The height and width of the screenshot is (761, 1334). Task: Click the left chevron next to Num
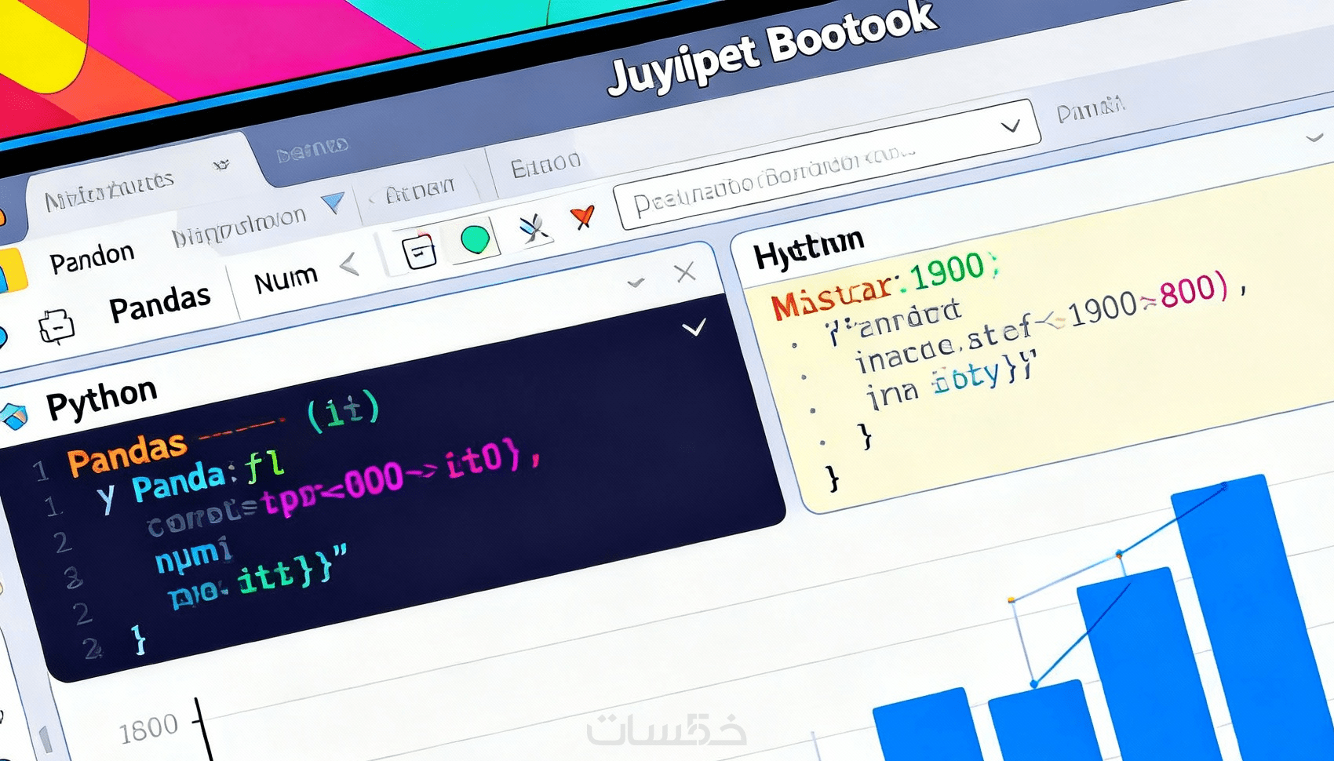tap(350, 265)
